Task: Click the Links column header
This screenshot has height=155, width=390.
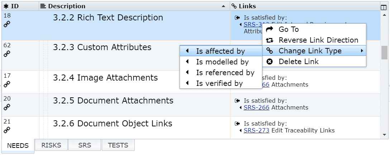Action: pos(305,6)
